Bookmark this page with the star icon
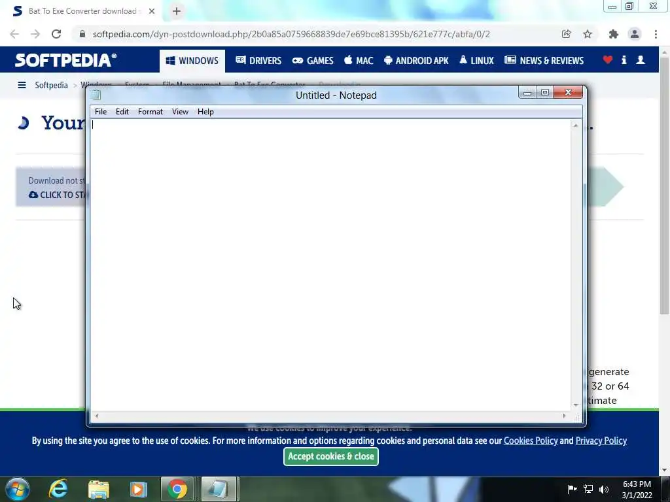Image resolution: width=670 pixels, height=502 pixels. pos(588,34)
